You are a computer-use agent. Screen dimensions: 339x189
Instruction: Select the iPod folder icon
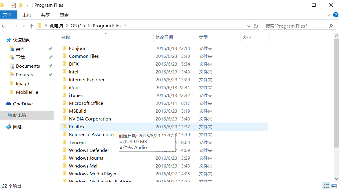coord(64,87)
